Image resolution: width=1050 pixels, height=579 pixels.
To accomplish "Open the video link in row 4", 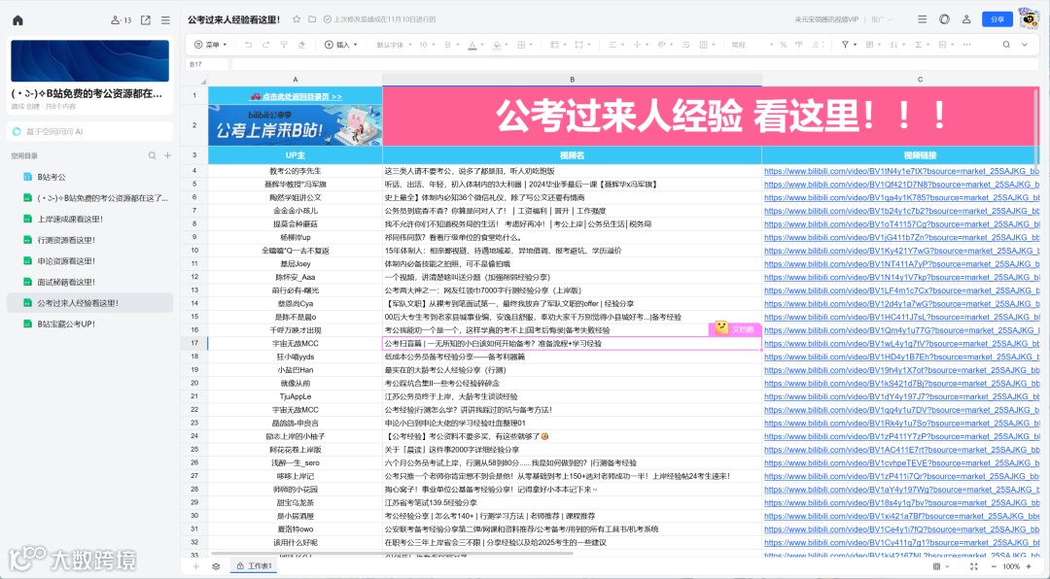I will [901, 171].
